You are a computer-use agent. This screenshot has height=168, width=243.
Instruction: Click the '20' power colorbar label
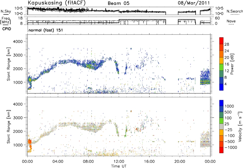[227, 58]
